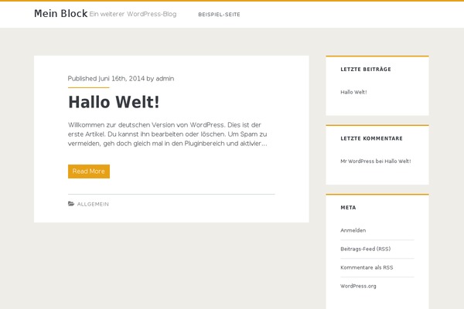Click the Anmelden login link

[x=353, y=230]
